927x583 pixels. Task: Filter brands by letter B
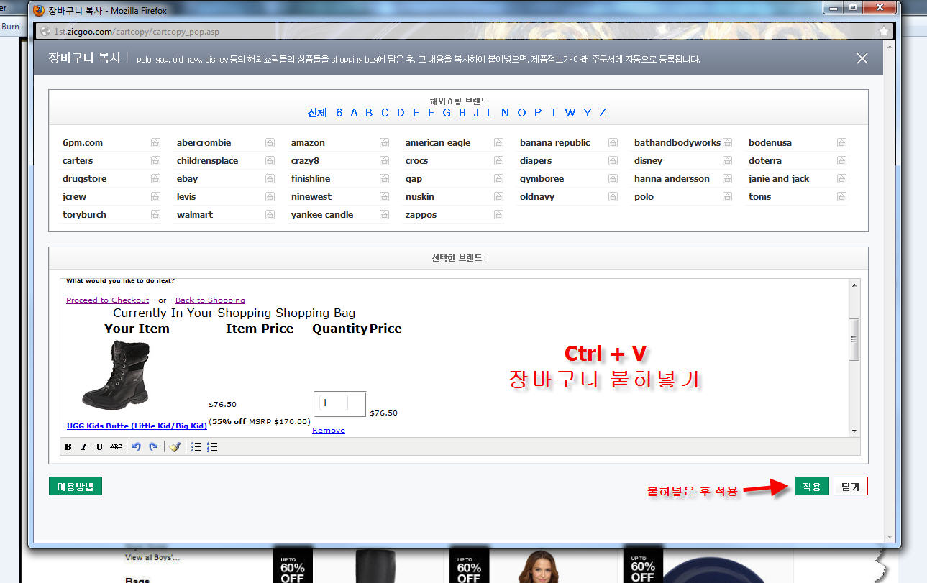click(x=369, y=113)
